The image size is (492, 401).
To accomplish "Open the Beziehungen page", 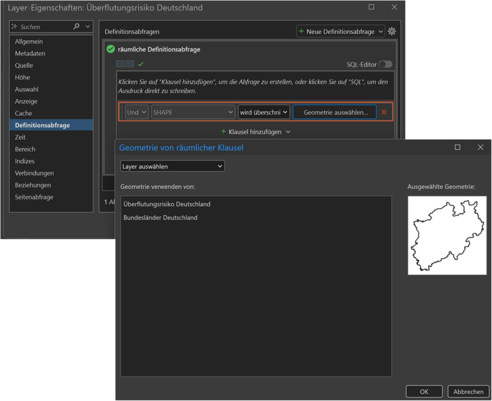I will pyautogui.click(x=51, y=185).
